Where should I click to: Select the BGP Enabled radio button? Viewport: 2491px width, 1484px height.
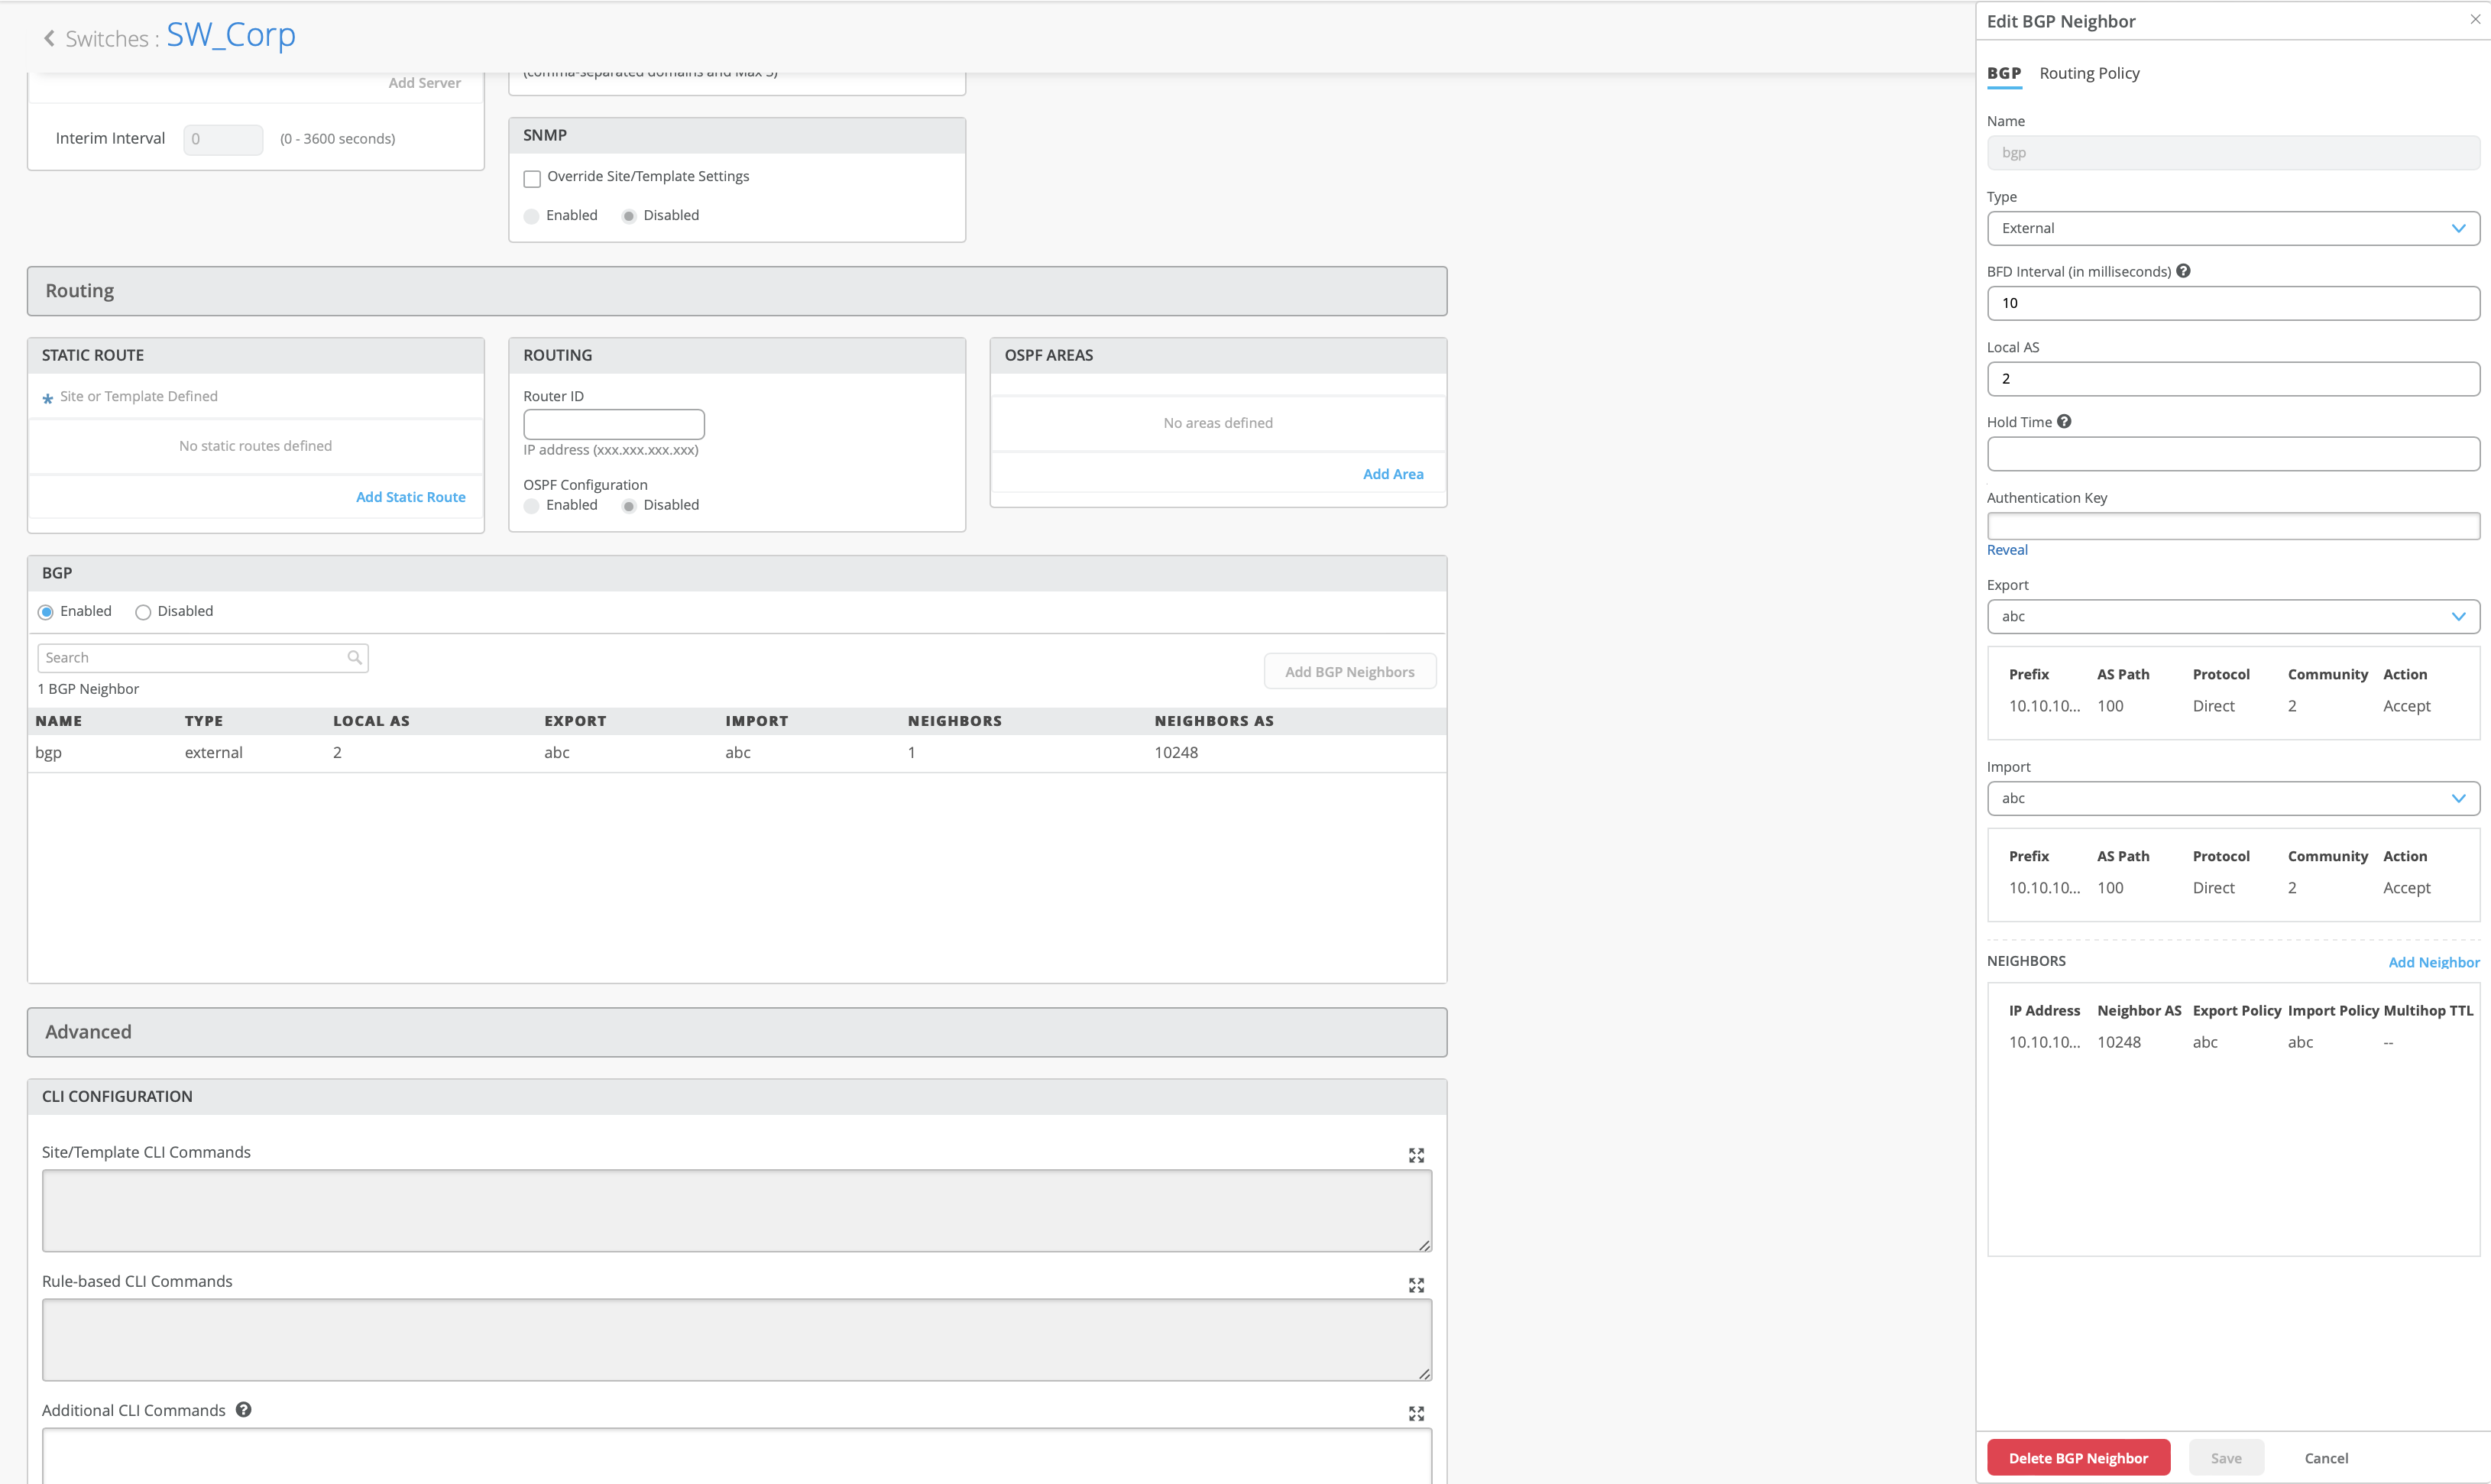coord(46,612)
